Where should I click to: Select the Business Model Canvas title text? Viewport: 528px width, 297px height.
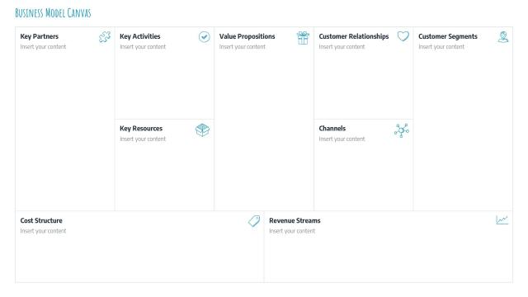point(53,13)
